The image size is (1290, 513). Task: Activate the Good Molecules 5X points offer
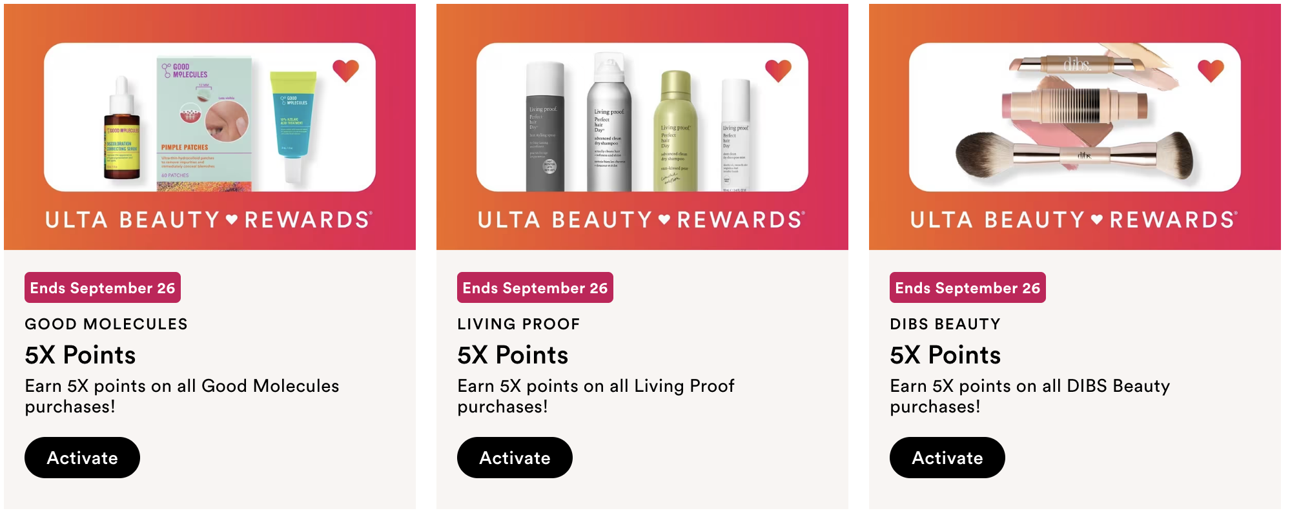[82, 458]
